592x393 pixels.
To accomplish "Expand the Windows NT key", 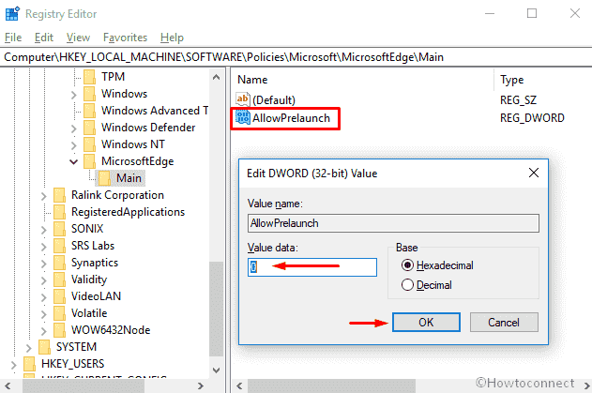I will click(73, 145).
